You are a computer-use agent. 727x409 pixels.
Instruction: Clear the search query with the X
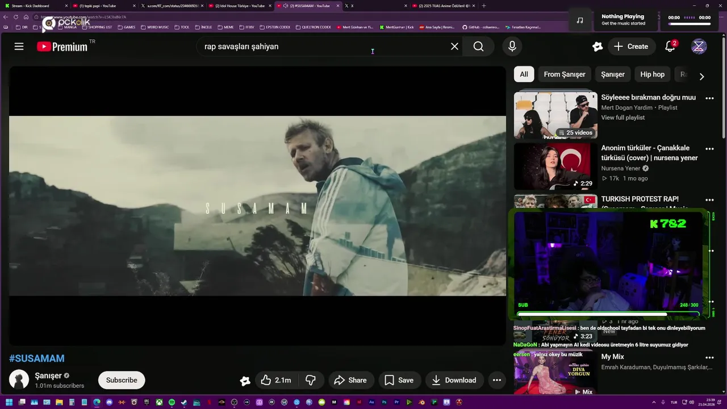[454, 47]
